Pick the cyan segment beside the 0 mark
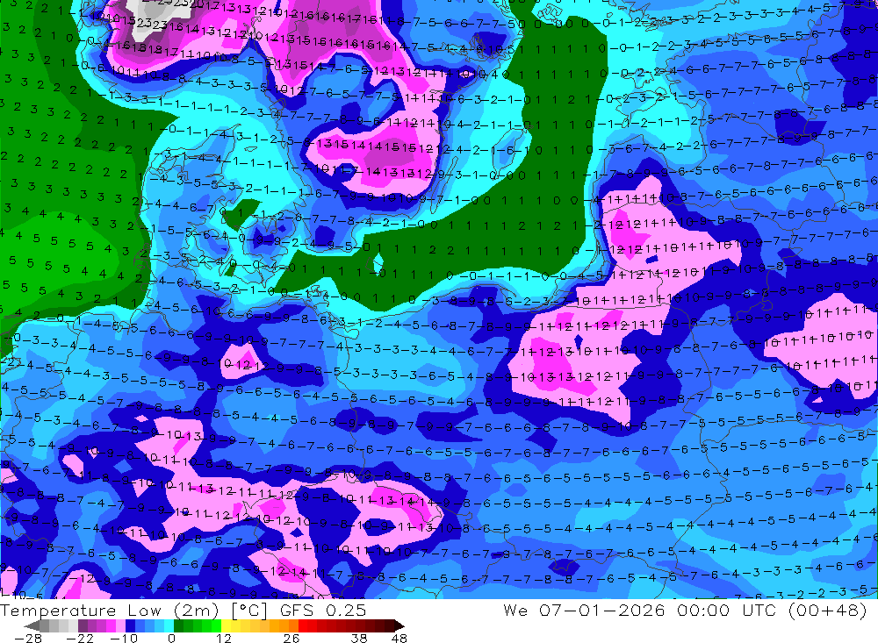Viewport: 878px width, 643px height. point(169,626)
